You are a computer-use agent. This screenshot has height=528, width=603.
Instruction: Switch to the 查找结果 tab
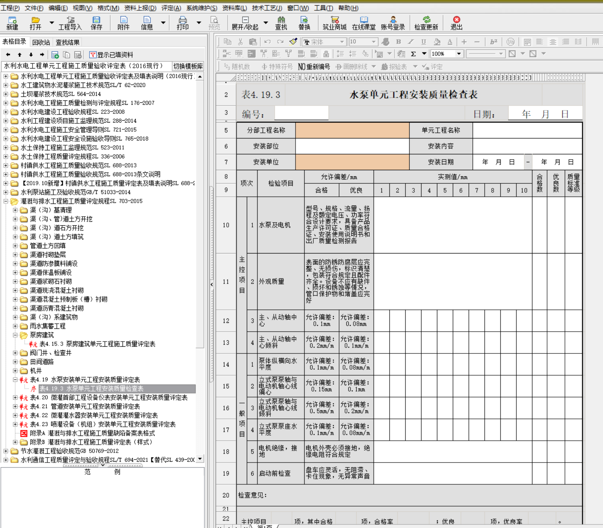click(67, 42)
